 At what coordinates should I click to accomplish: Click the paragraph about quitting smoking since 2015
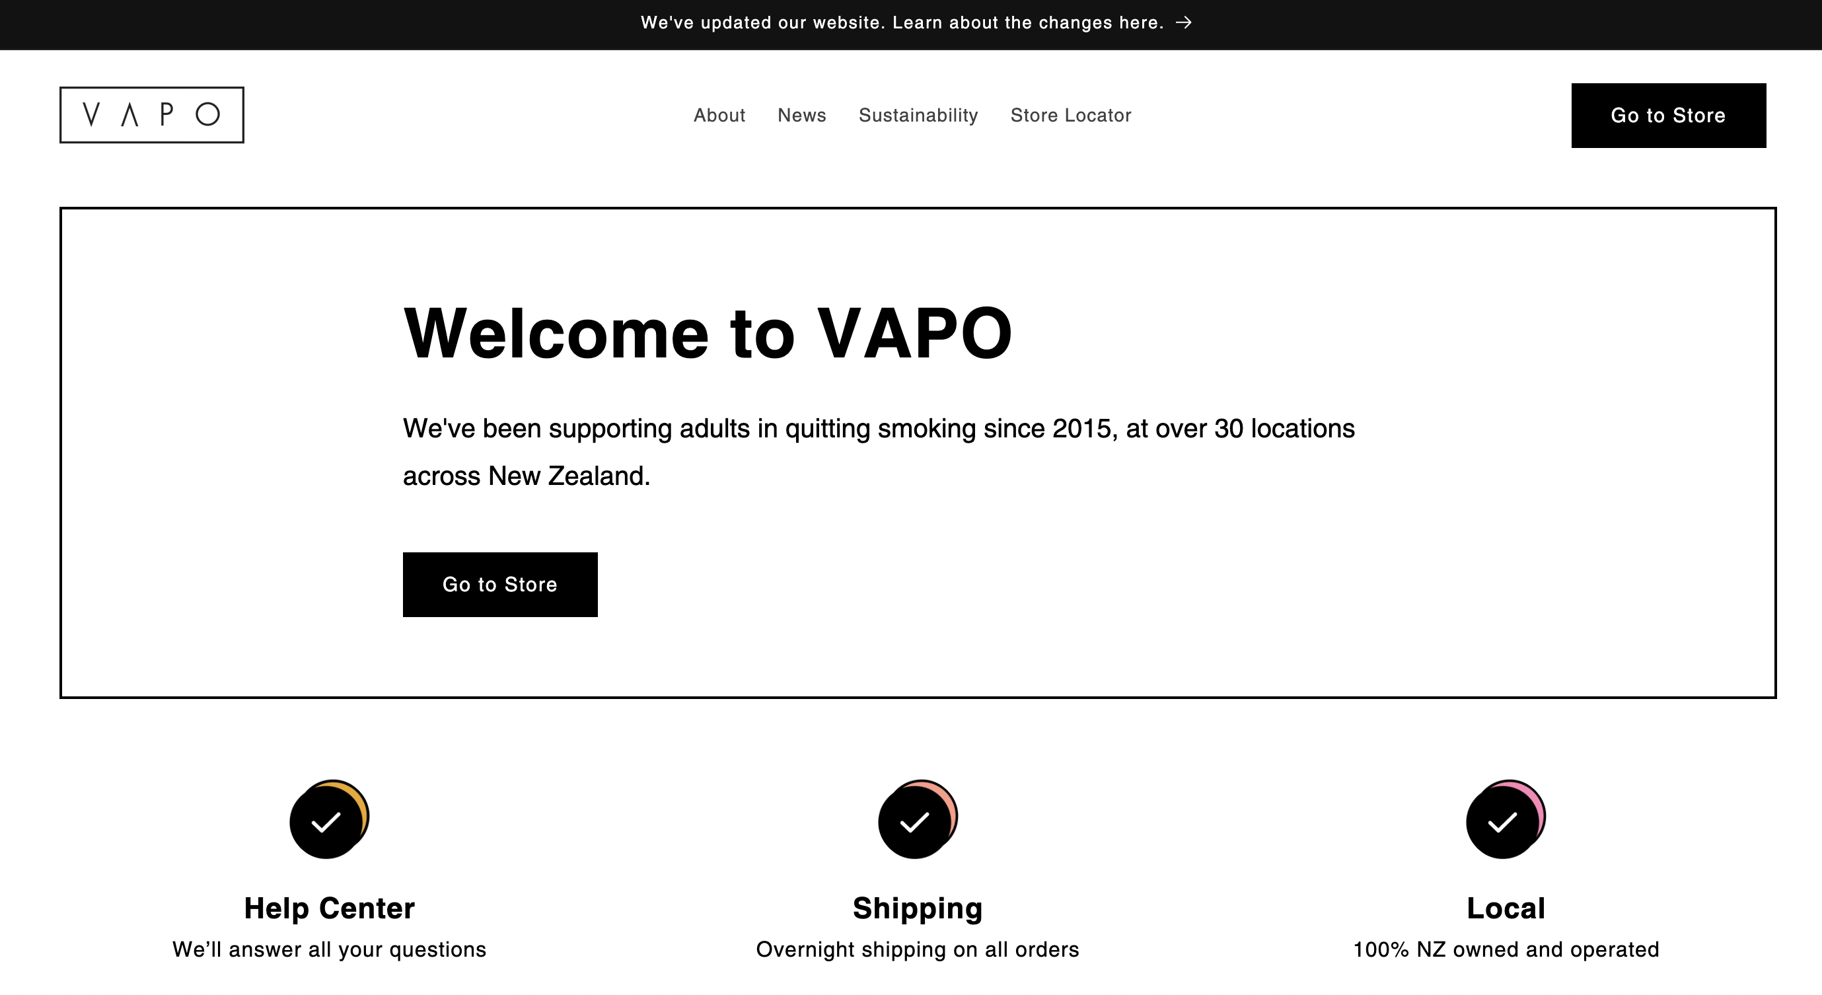point(879,453)
